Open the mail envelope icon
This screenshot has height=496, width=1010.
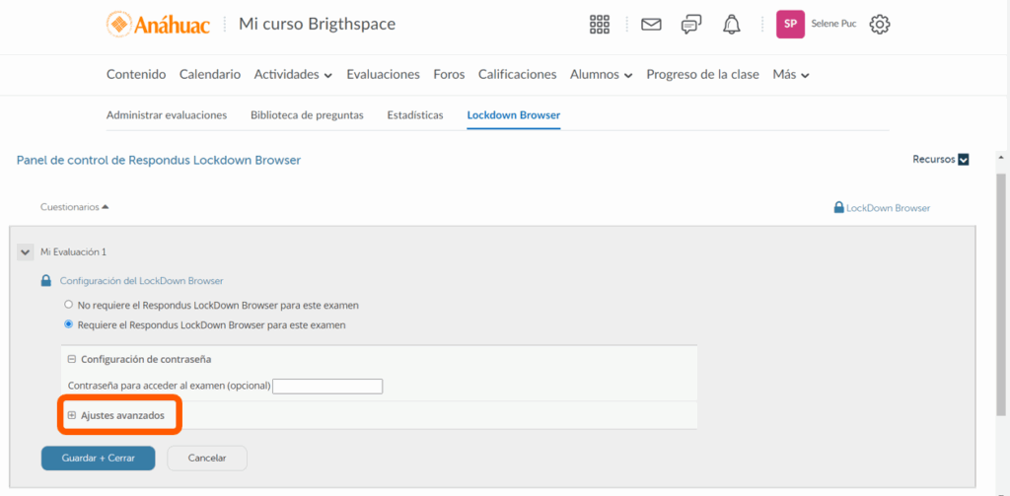tap(651, 25)
